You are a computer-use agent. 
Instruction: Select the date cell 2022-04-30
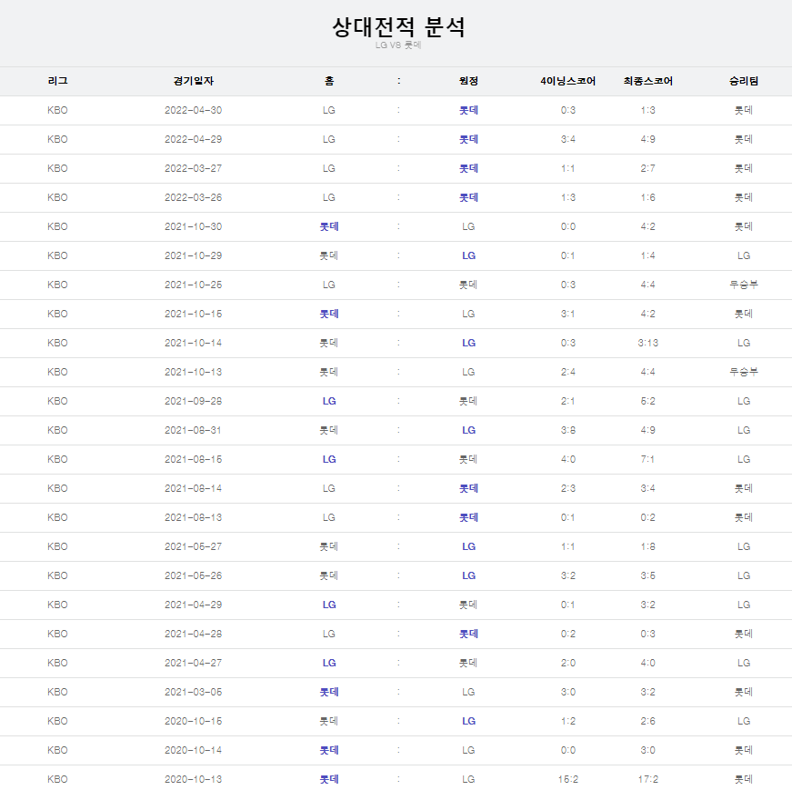point(194,110)
